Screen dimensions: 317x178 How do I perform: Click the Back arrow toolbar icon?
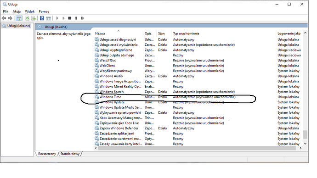[4, 18]
